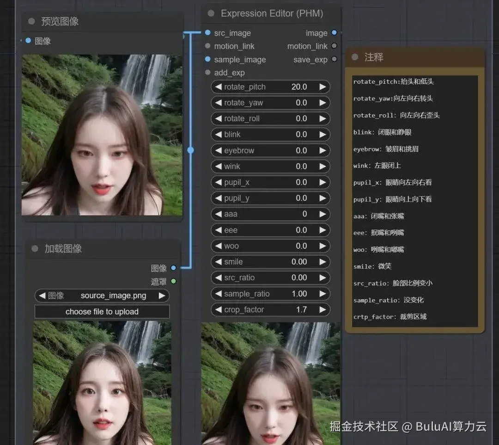Screen dimensions: 499x445
Task: Click the blue link midpoint dot
Action: pyautogui.click(x=191, y=150)
